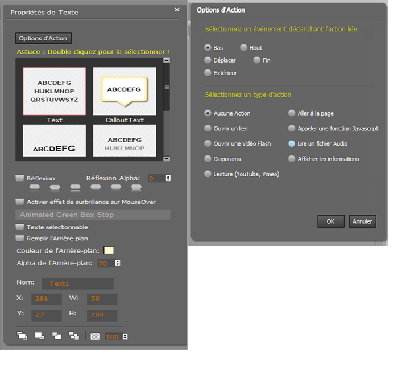Adjust the opacity 100 stepper arrows

tap(125, 336)
